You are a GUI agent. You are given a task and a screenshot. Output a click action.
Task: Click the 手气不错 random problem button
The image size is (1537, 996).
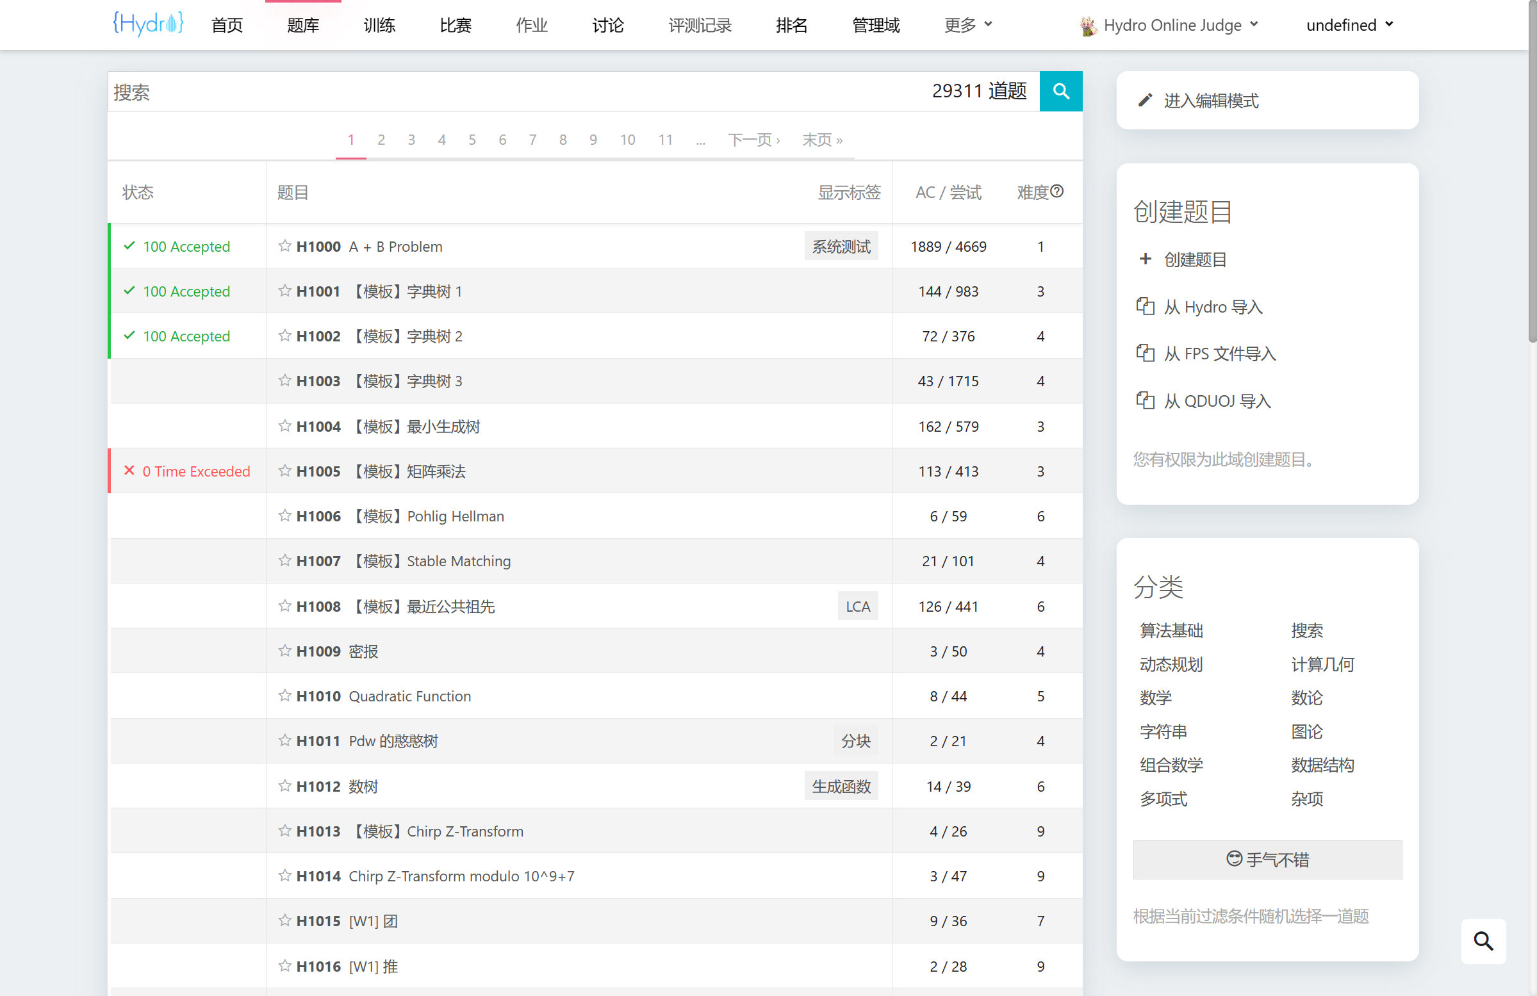tap(1267, 860)
